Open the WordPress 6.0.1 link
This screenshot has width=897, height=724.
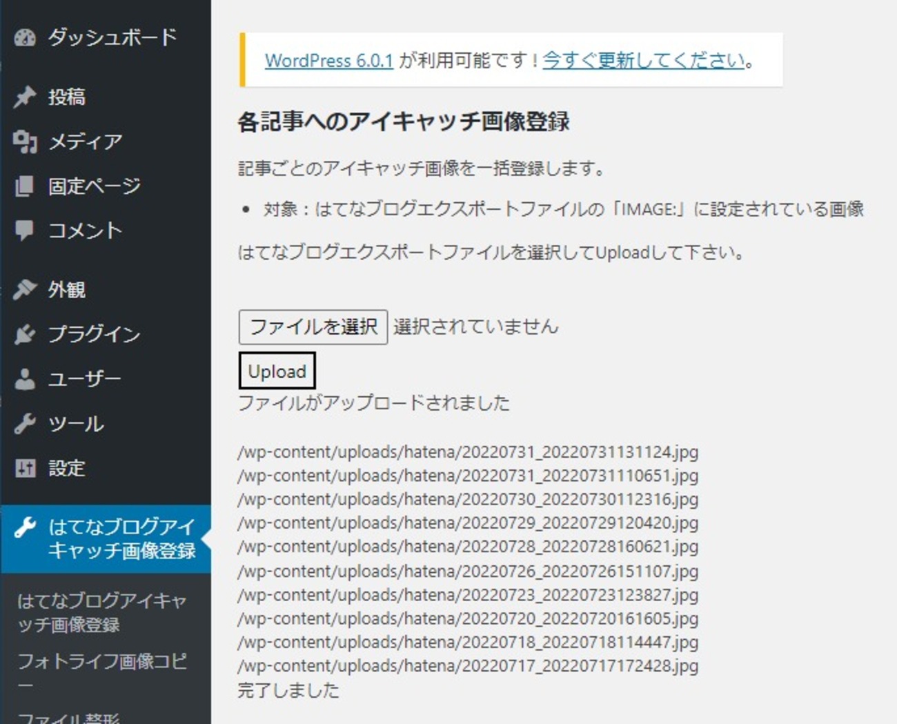(329, 61)
